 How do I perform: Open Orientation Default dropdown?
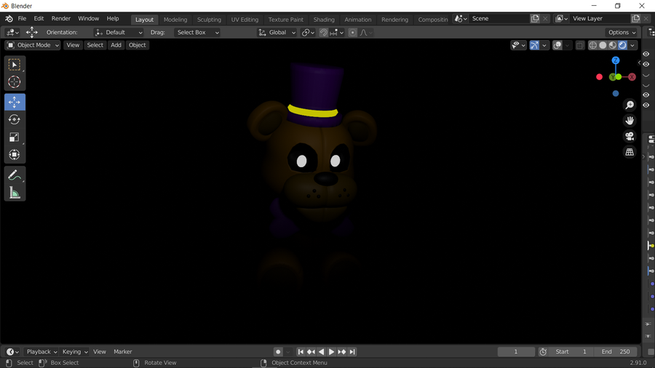click(119, 32)
